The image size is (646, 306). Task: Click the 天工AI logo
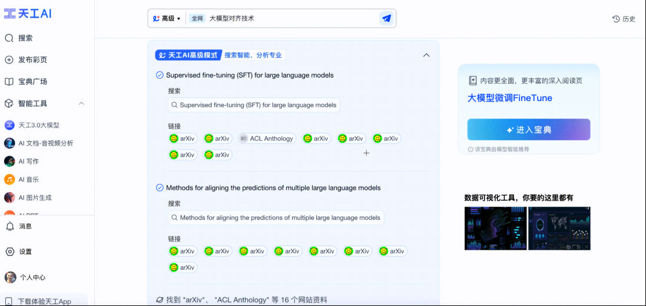click(x=28, y=14)
